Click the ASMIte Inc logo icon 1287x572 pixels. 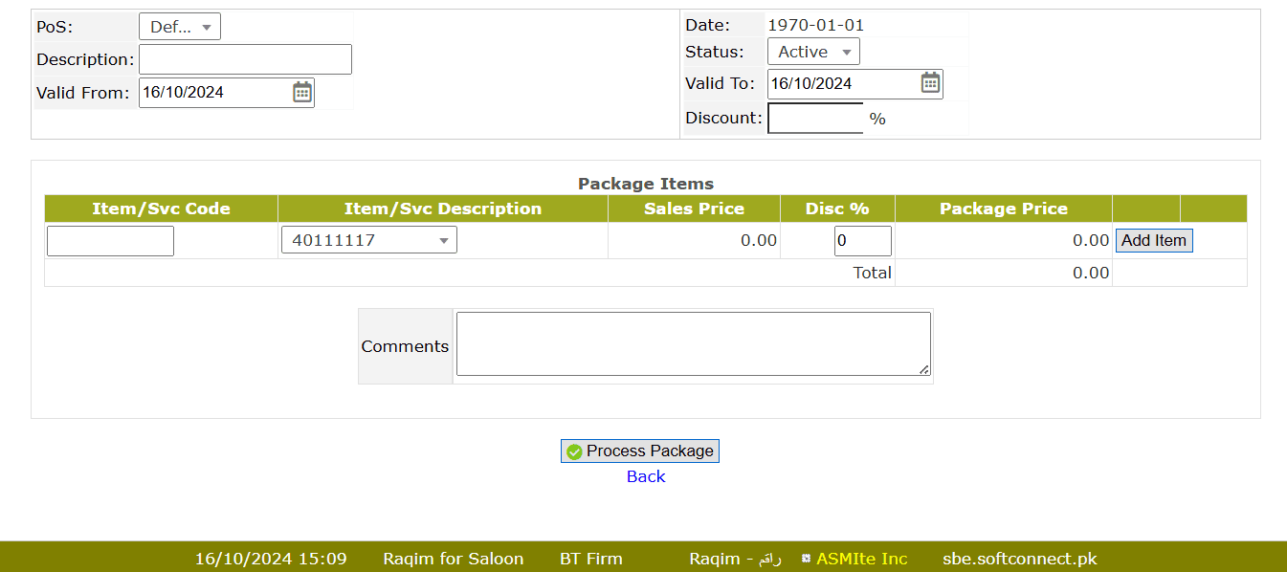tap(806, 559)
